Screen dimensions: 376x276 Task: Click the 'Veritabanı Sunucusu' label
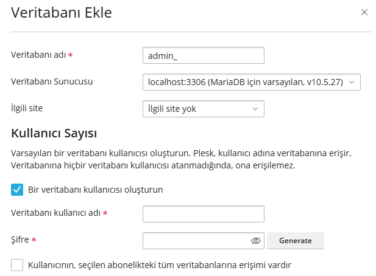click(x=52, y=81)
